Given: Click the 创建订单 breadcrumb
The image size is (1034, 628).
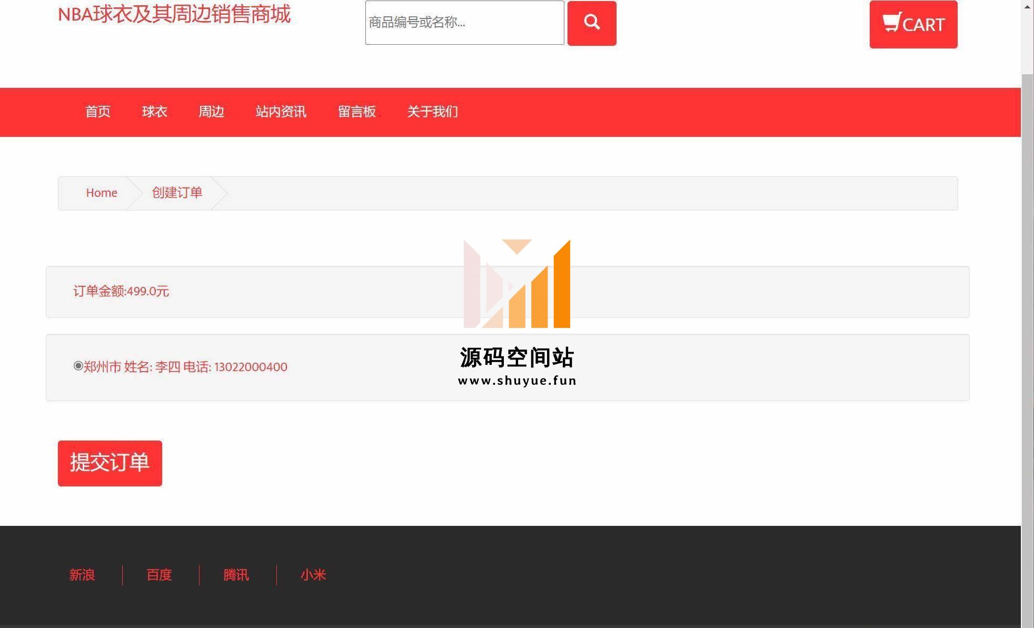Looking at the screenshot, I should [177, 193].
